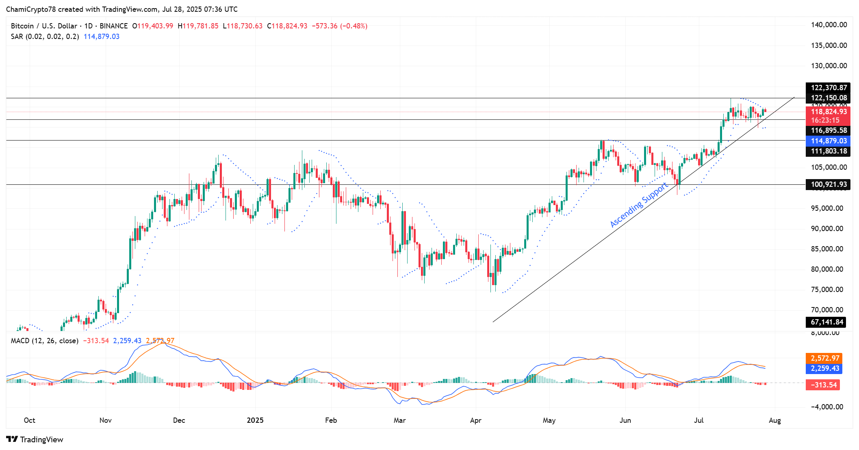Click the 75,000.00 price axis label
The height and width of the screenshot is (450, 859).
[827, 290]
